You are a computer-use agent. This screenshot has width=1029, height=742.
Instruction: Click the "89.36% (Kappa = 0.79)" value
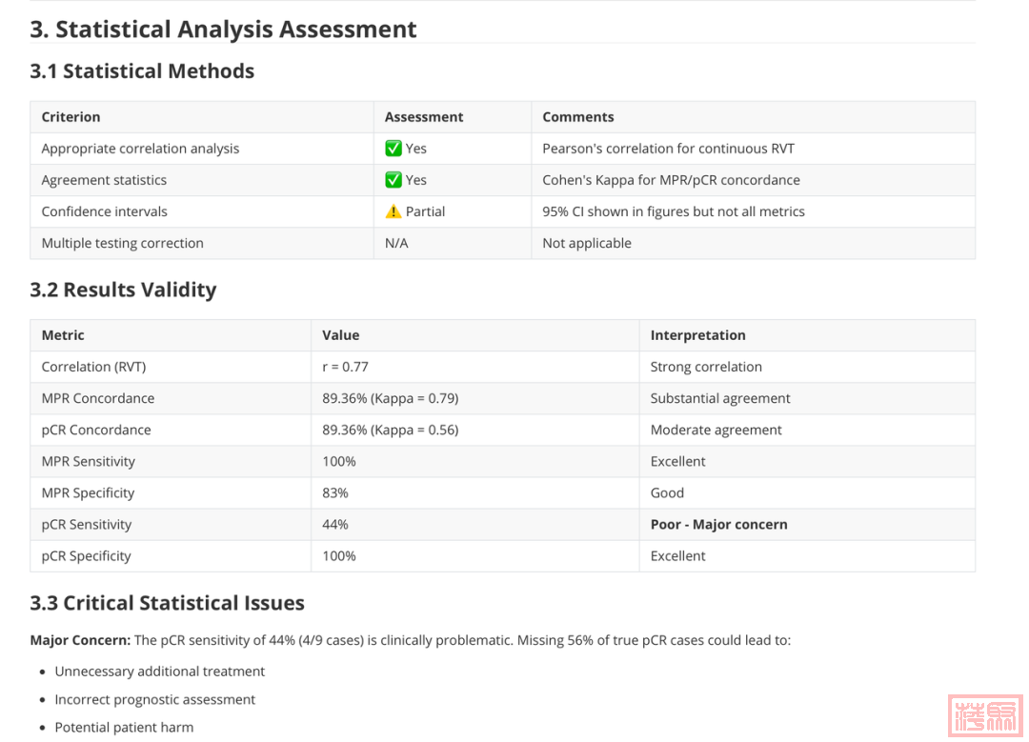(x=390, y=398)
